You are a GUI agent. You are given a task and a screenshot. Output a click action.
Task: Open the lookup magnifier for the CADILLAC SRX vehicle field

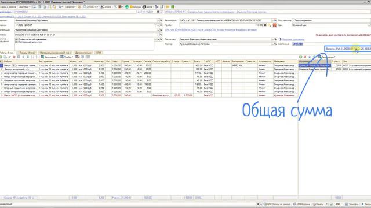click(x=275, y=21)
